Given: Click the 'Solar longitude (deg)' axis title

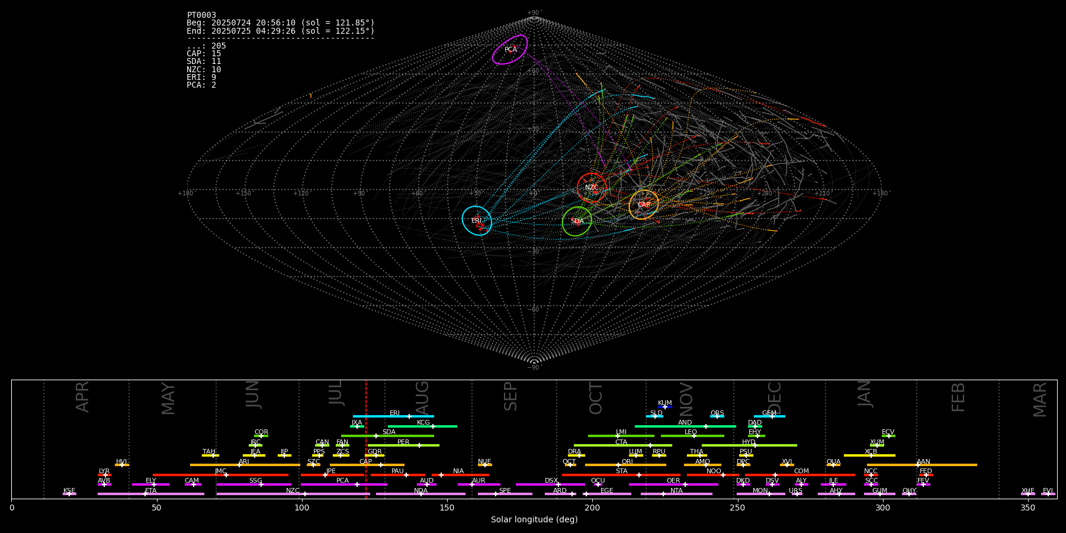Looking at the screenshot, I should coord(534,519).
